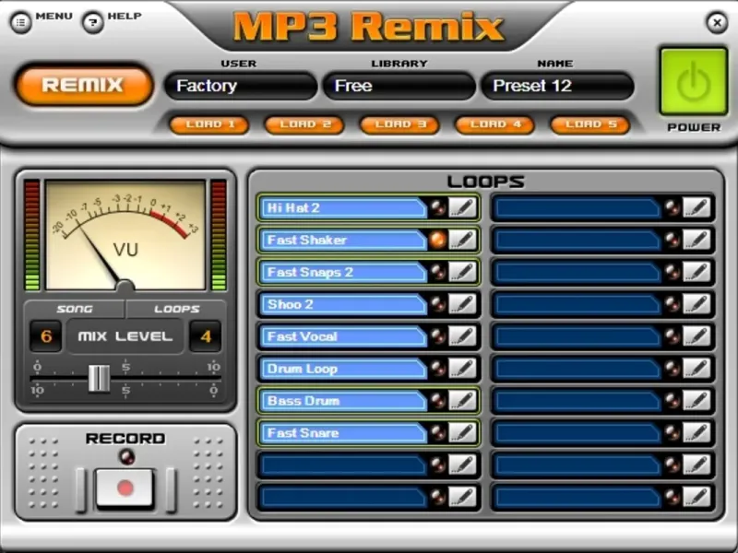Screen dimensions: 738x553
Task: Open the Help question mark icon
Action: 93,22
